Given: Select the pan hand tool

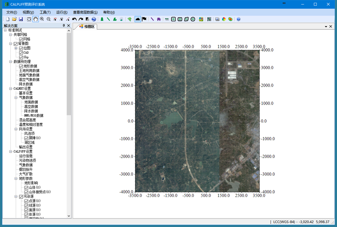Looking at the screenshot, I should 35,19.
